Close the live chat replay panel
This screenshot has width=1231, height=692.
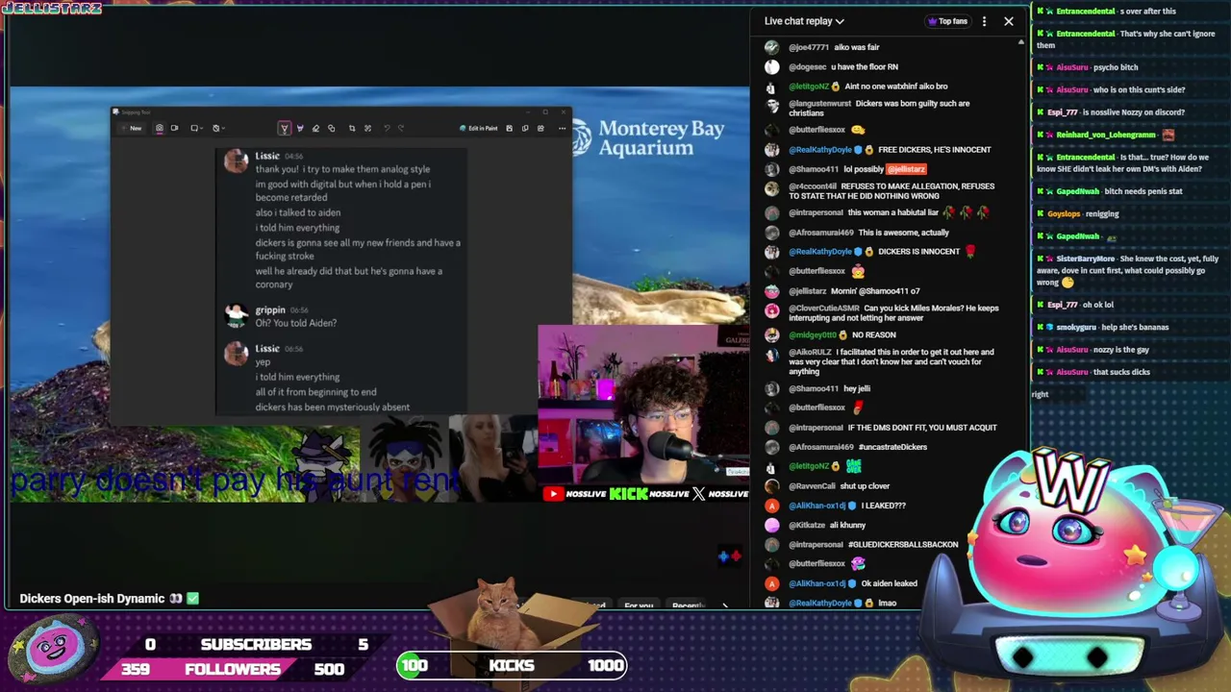(1009, 21)
